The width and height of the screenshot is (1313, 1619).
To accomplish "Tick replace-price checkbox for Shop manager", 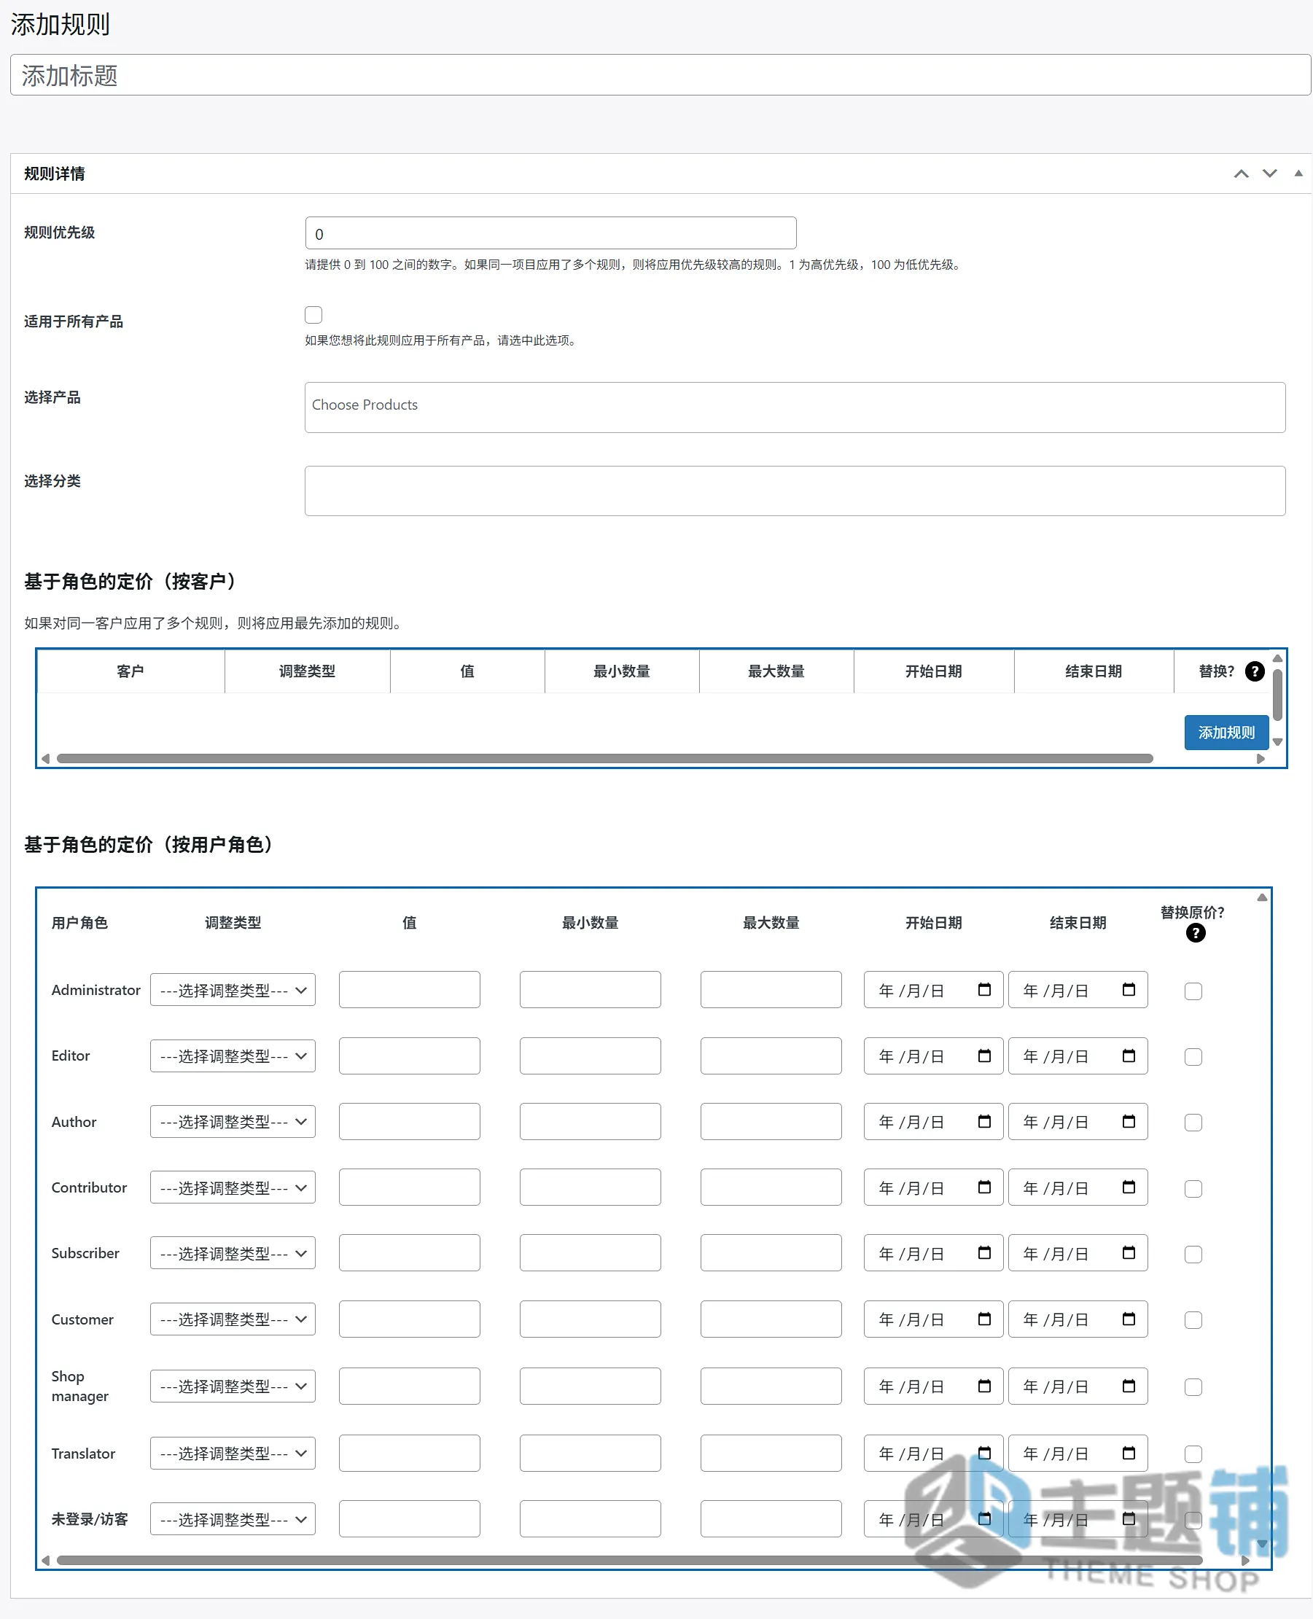I will pos(1193,1388).
